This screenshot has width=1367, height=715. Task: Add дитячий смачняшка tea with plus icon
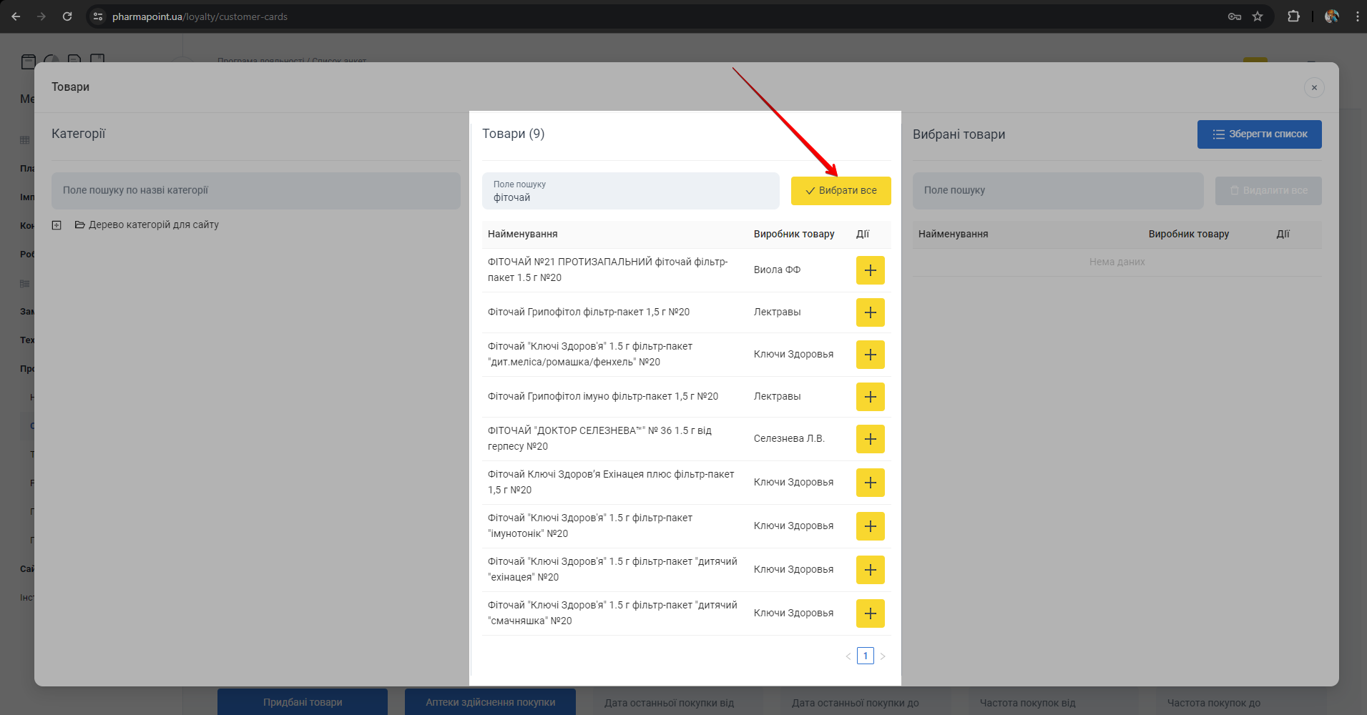pos(870,613)
